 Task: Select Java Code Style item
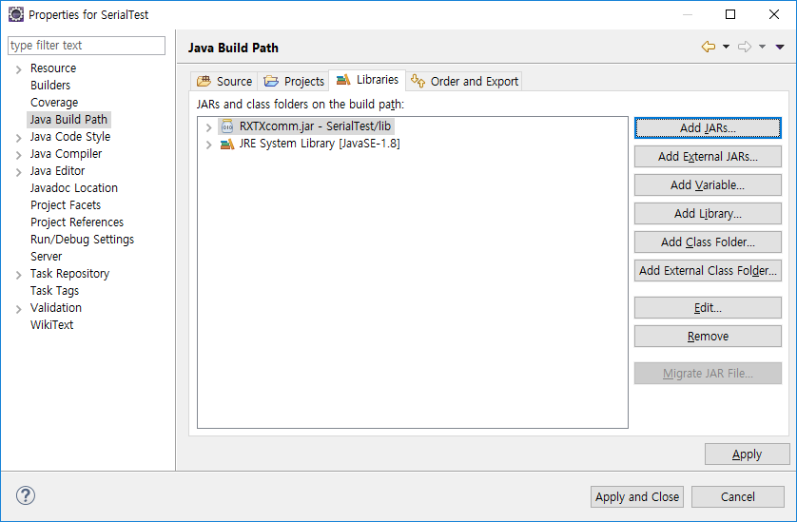tap(70, 137)
